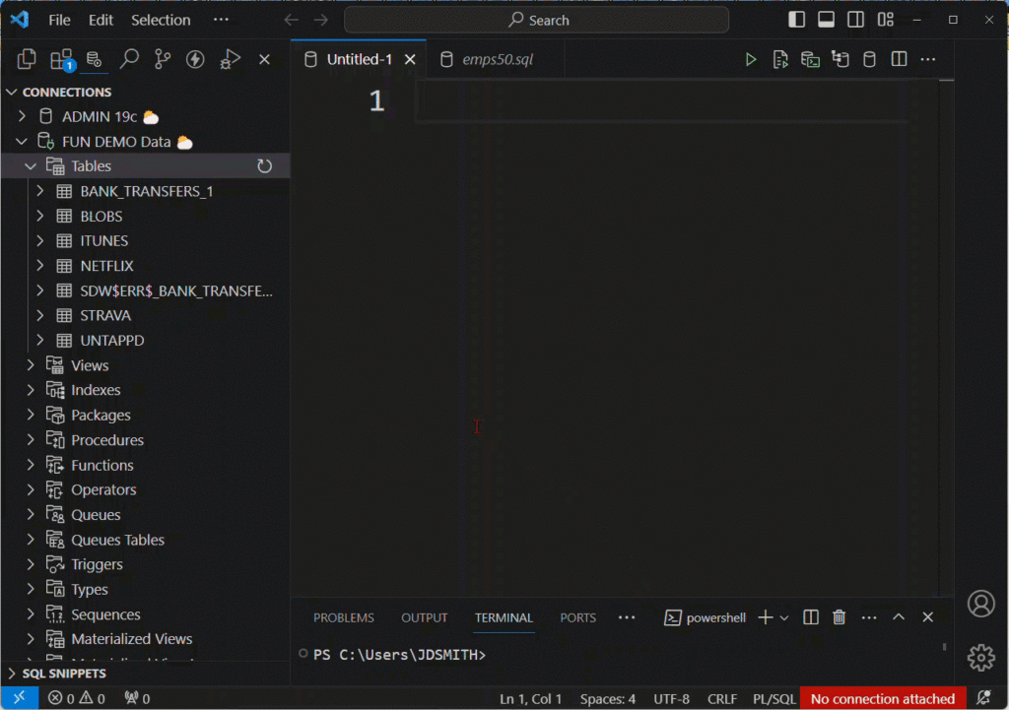1009x710 pixels.
Task: Collapse the FUN DEMO Data connection
Action: click(x=22, y=142)
